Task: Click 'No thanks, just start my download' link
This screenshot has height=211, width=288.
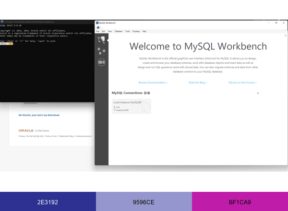Action: tap(39, 115)
